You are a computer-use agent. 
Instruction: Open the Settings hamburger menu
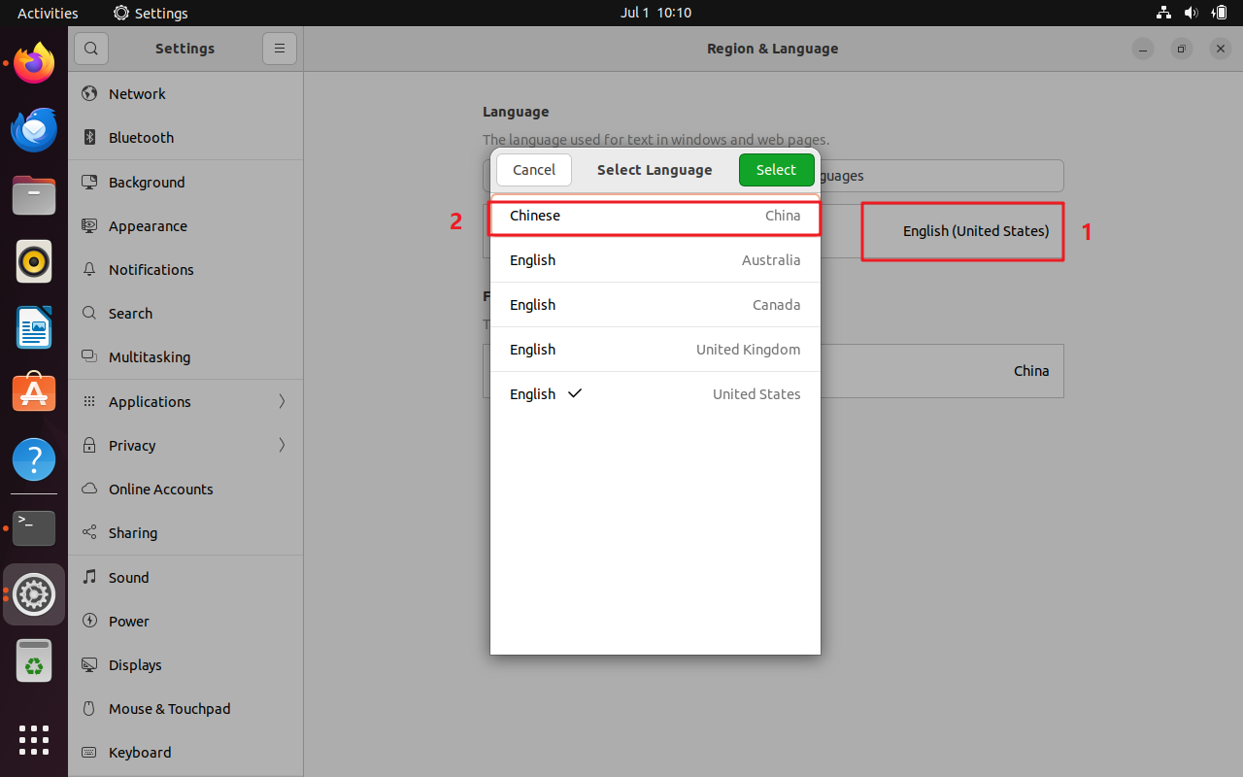click(x=279, y=49)
